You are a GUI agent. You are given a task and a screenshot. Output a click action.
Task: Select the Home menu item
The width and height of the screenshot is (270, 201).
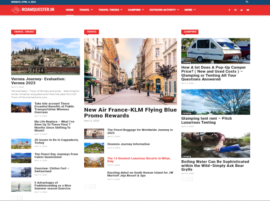point(70,10)
